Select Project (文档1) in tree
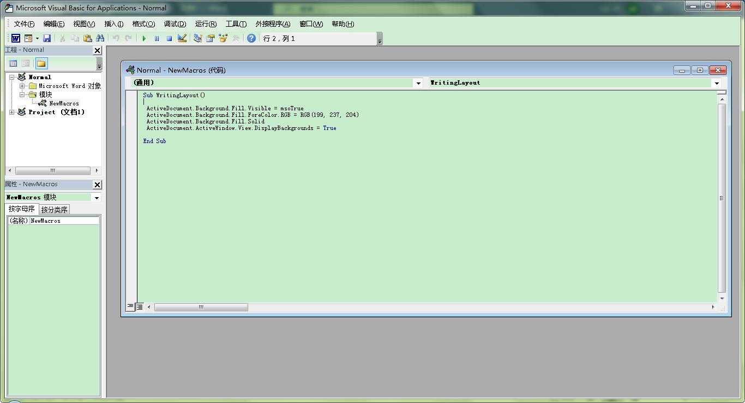 point(57,112)
